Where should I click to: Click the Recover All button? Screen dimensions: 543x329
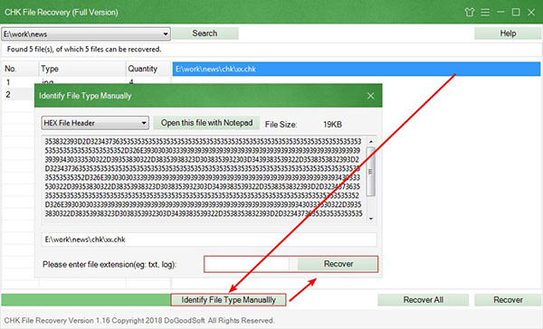point(424,299)
